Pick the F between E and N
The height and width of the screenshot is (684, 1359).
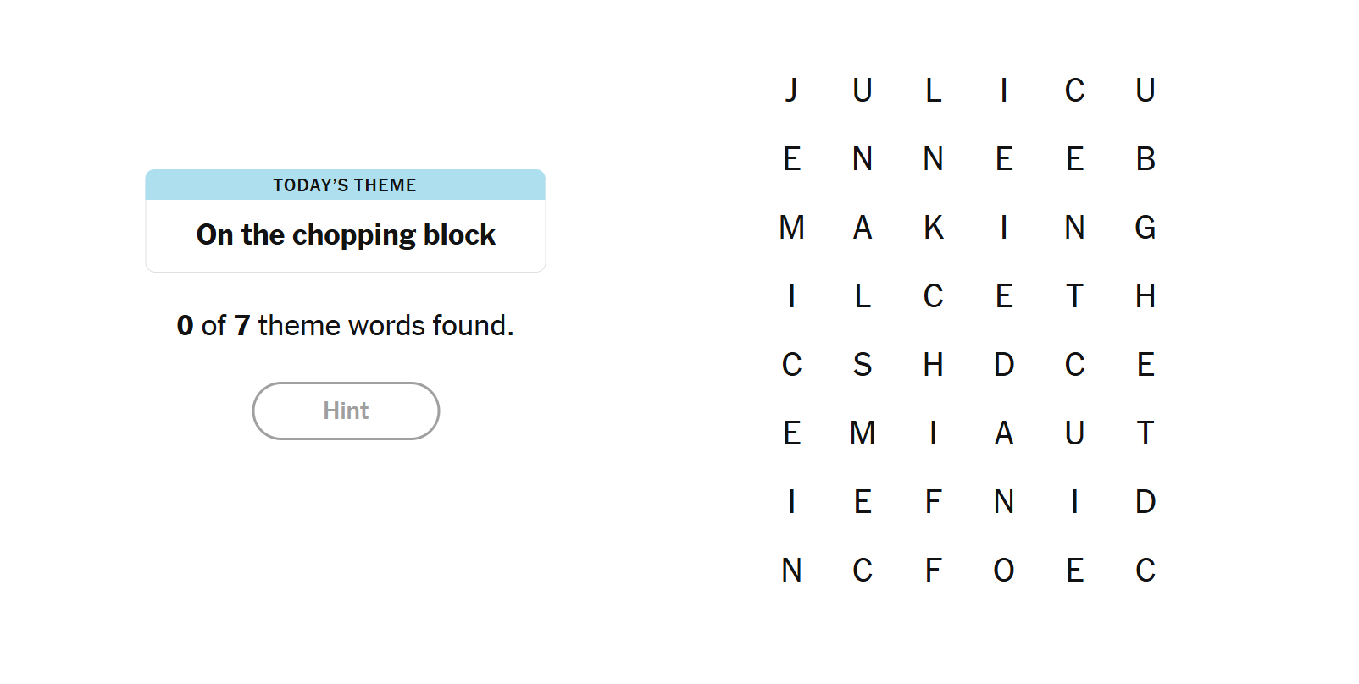coord(933,502)
